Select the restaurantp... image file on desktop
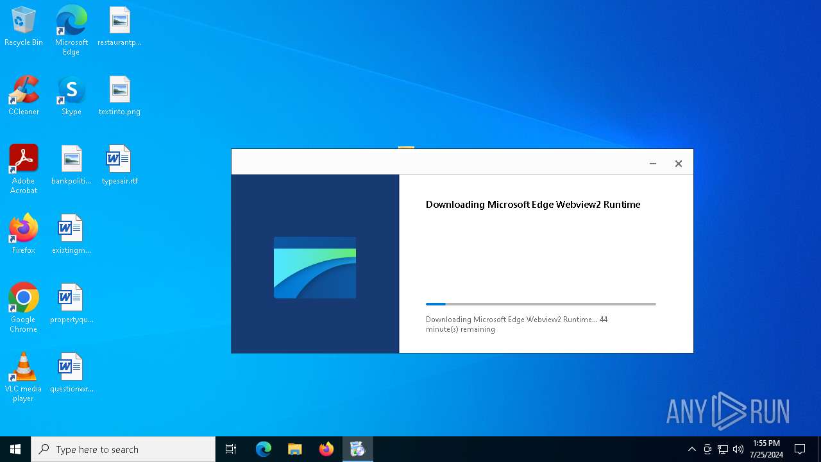Screen dimensions: 821x462 coord(119,27)
